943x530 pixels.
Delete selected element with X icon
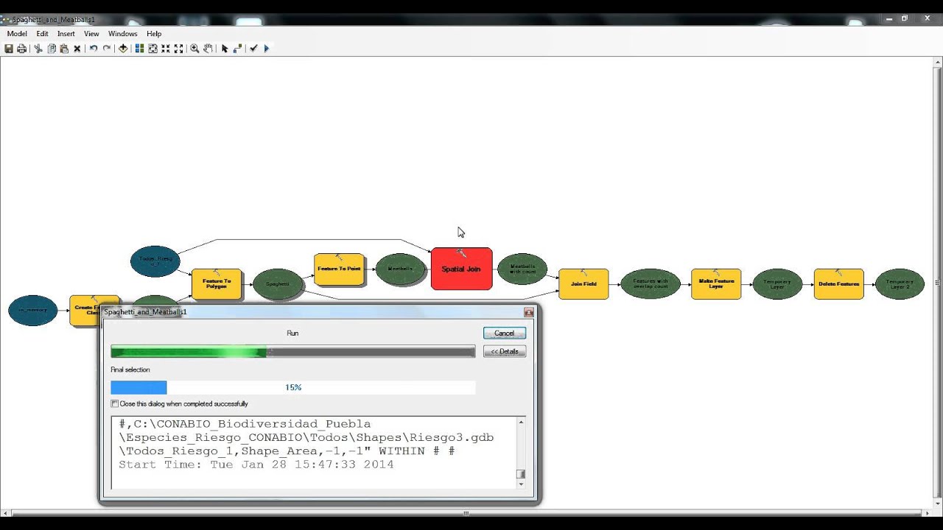click(77, 49)
